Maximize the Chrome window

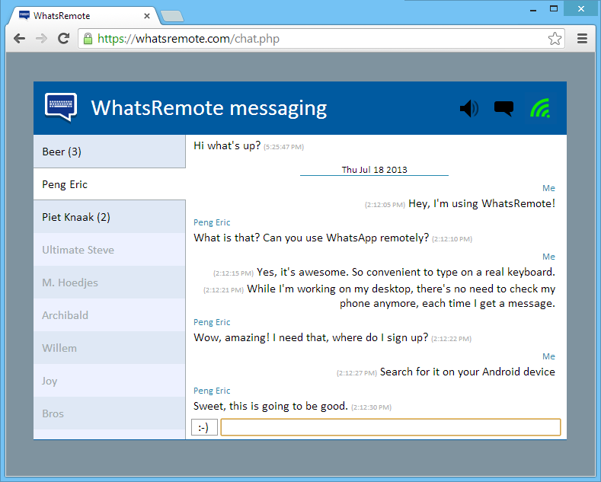click(x=554, y=8)
